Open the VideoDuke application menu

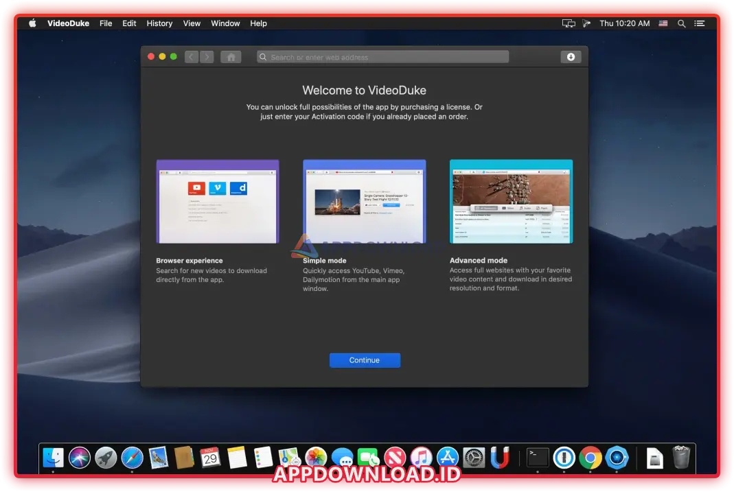68,23
